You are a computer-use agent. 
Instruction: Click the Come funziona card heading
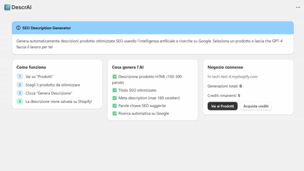pos(31,67)
